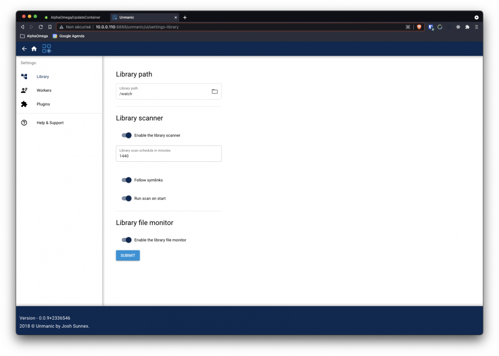
Task: Click the Library scanner heading
Action: tap(139, 118)
